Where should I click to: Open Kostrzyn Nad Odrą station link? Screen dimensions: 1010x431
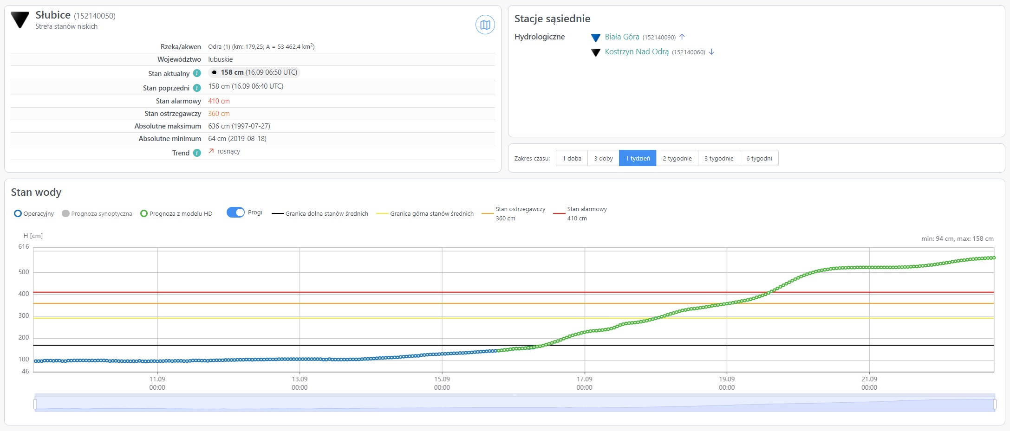point(637,52)
